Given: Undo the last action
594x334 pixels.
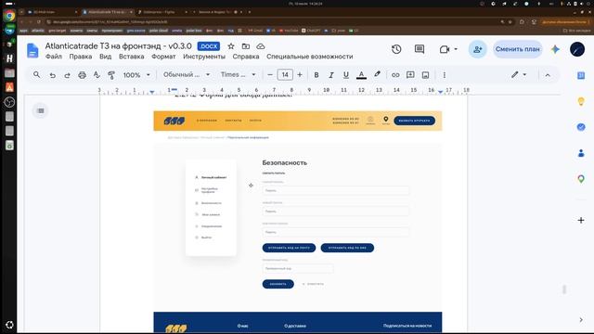Looking at the screenshot, I should [x=52, y=75].
